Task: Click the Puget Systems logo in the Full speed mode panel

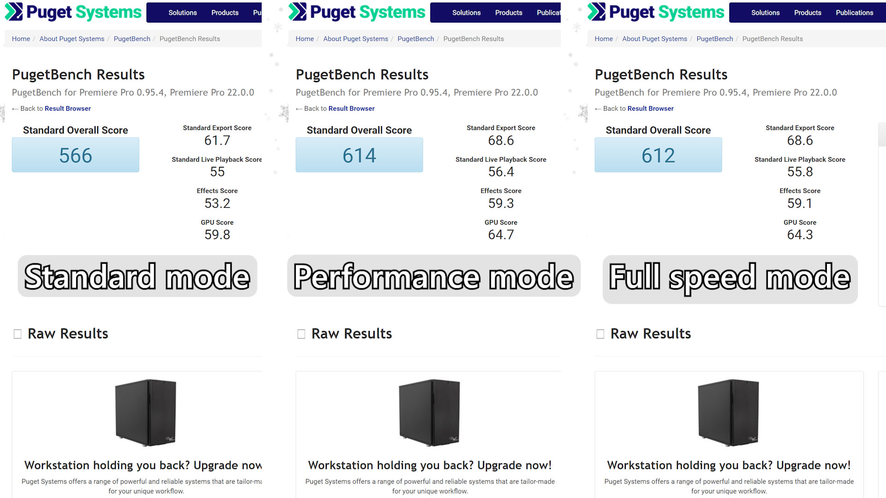Action: click(x=656, y=12)
